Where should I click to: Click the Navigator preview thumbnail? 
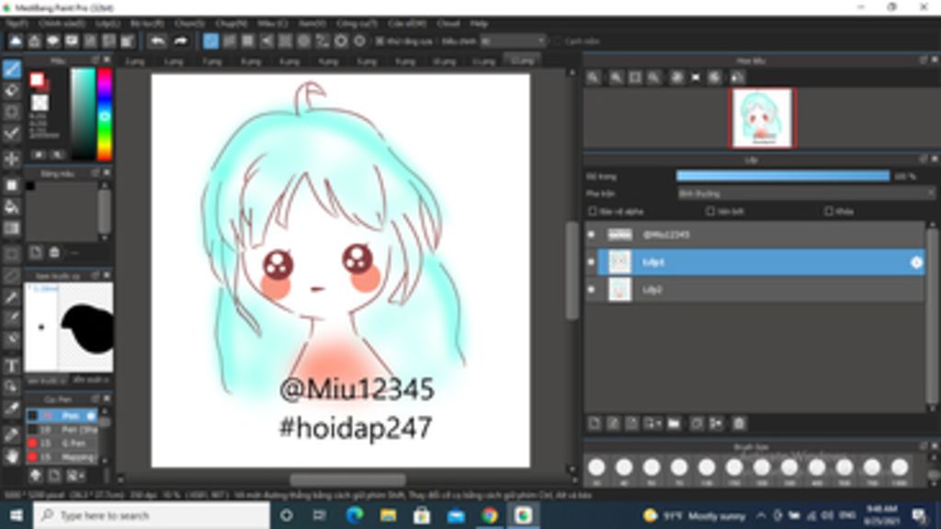762,118
